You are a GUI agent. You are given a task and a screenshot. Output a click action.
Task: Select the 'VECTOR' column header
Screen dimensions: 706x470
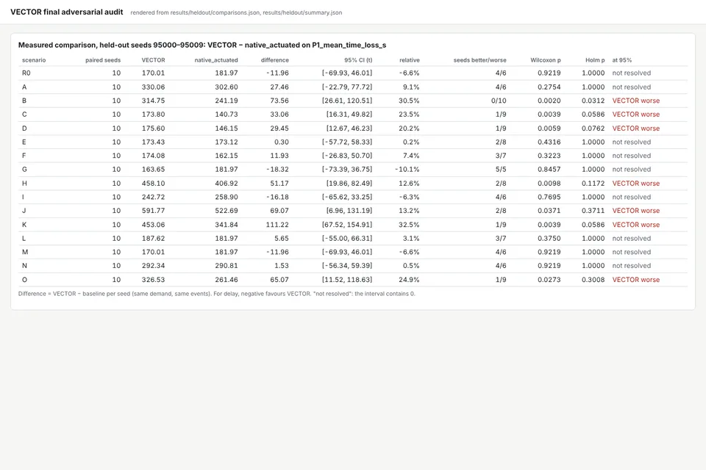[153, 59]
